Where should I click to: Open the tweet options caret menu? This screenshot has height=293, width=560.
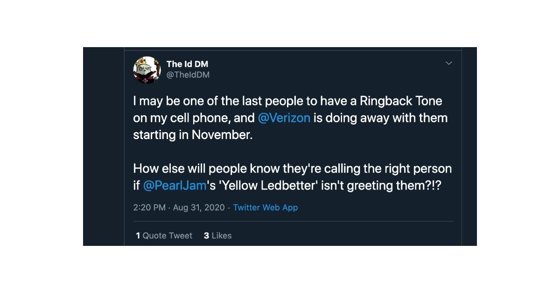(x=449, y=63)
